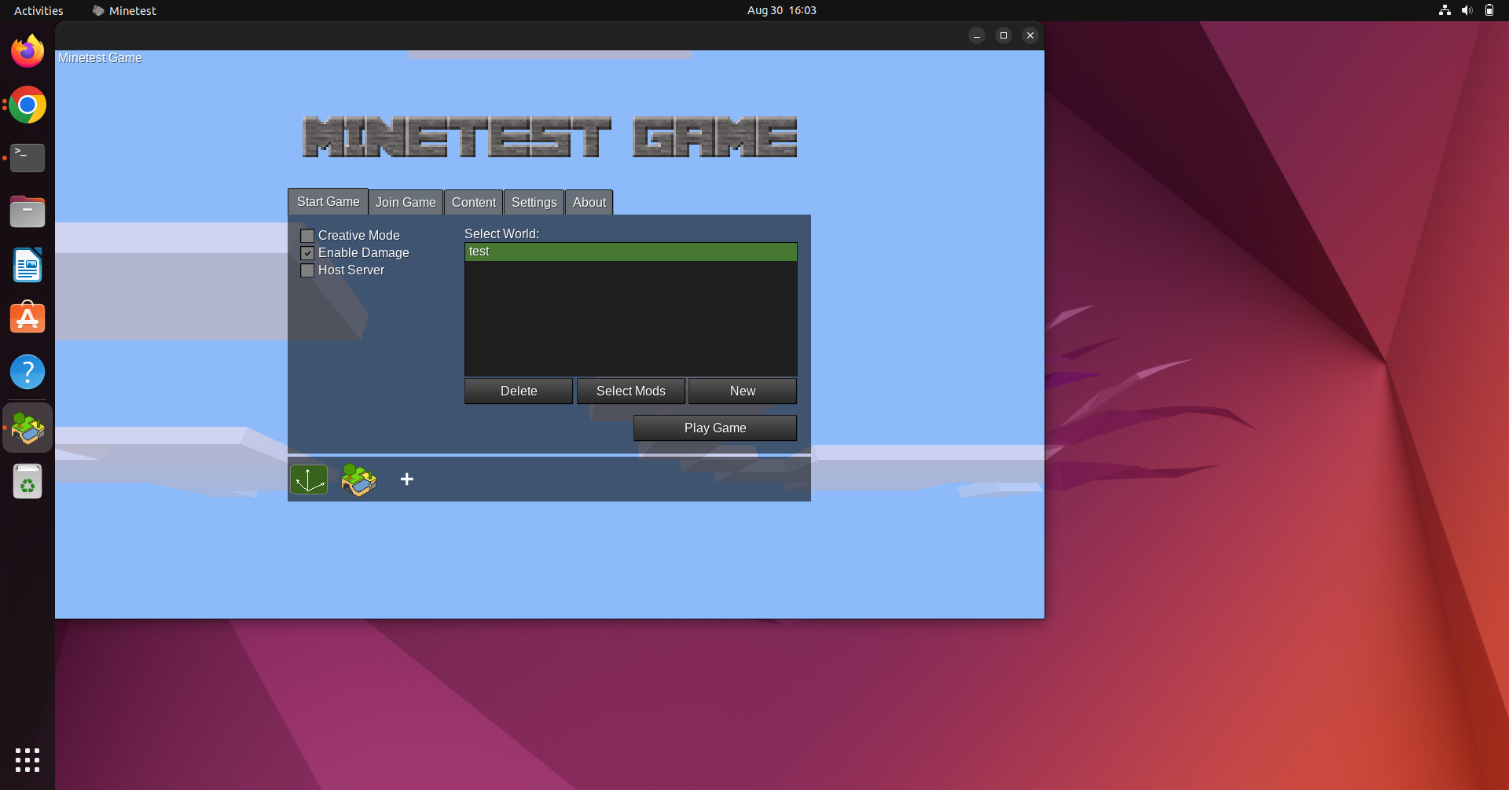This screenshot has height=790, width=1509.
Task: Select the Minetest Game icon in the game bar
Action: tap(358, 479)
